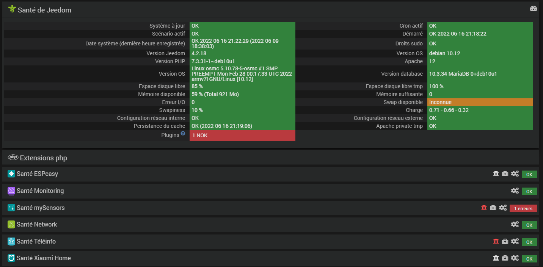
Task: Click the OK badge in Santé Monitoring row
Action: point(529,191)
